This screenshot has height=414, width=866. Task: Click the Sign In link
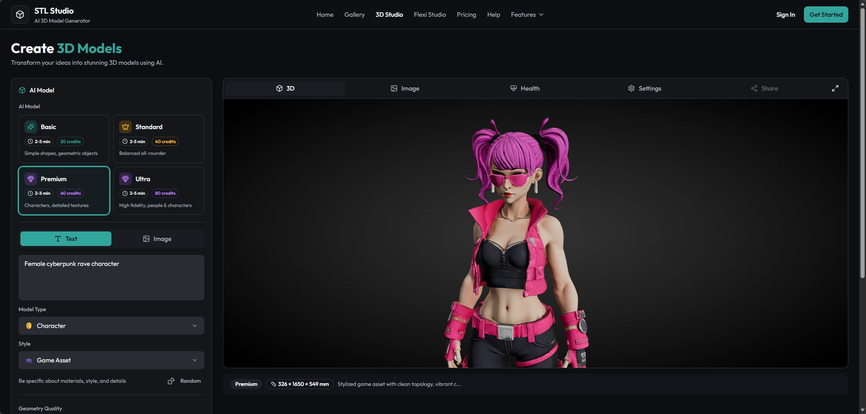(785, 14)
